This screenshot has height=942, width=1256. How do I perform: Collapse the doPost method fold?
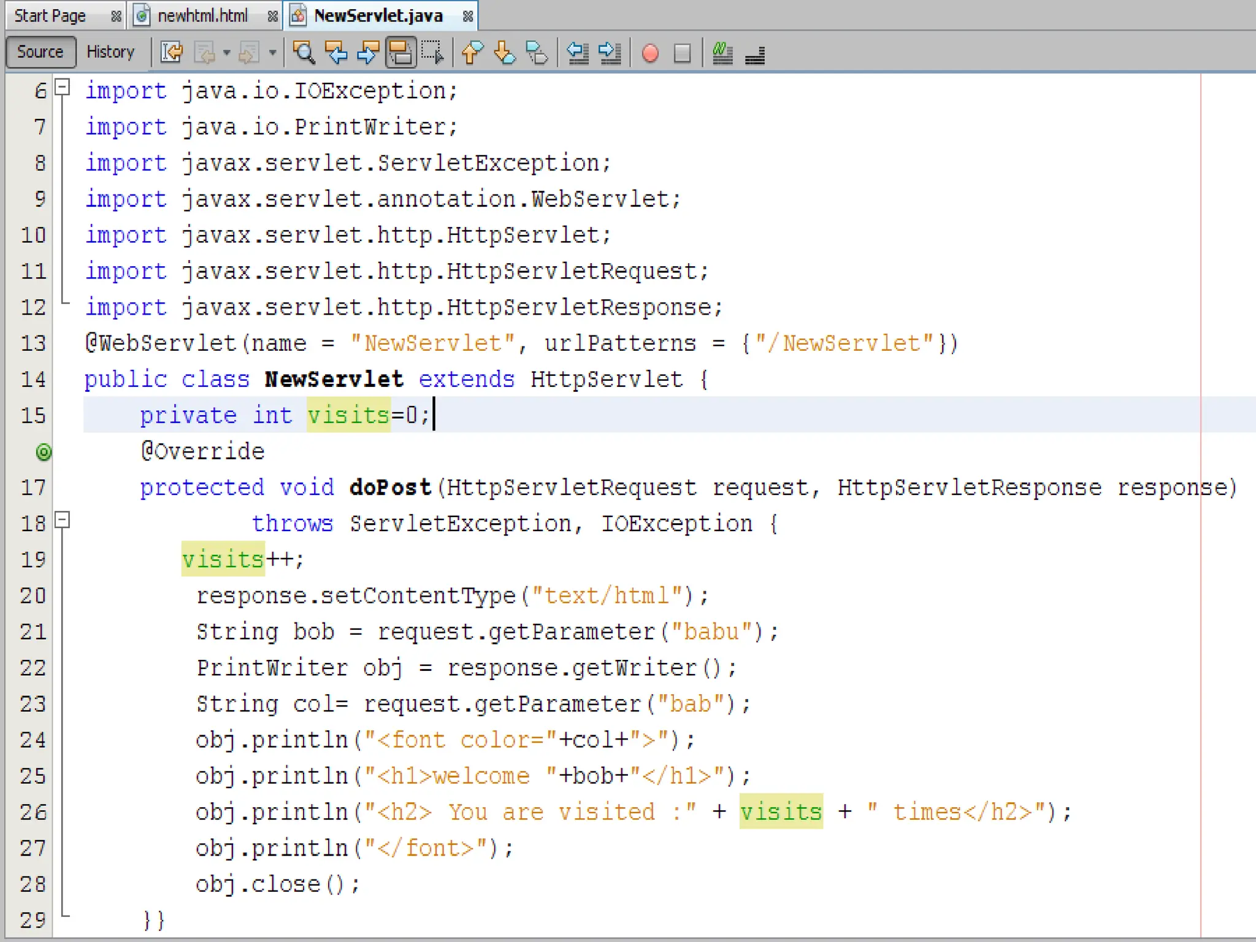click(x=62, y=520)
